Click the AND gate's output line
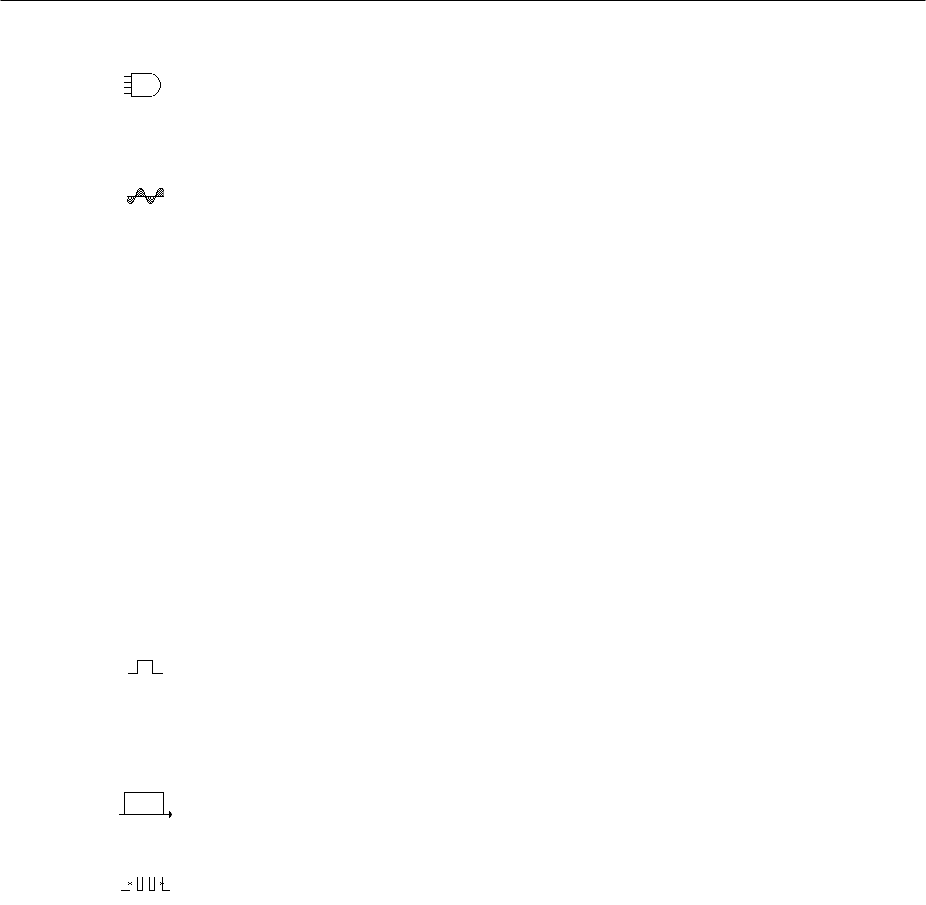Viewport: 926px width, 905px height. pyautogui.click(x=164, y=85)
